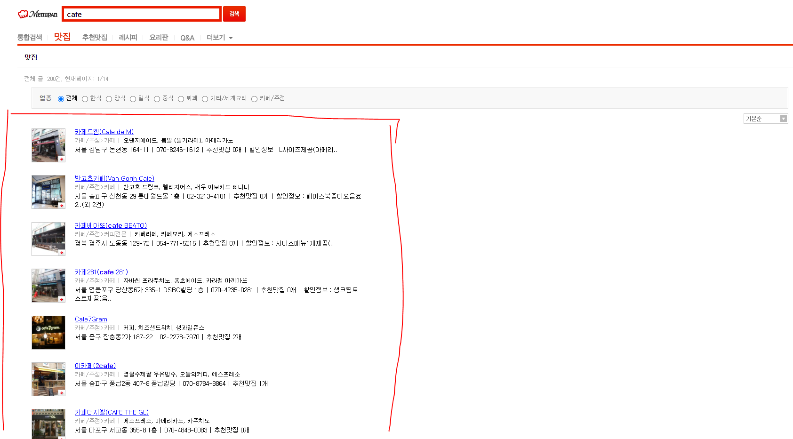Click the cafe BEATO menu text 카페라떼, 카페모카, 에스프레소
The image size is (793, 439).
click(x=175, y=234)
